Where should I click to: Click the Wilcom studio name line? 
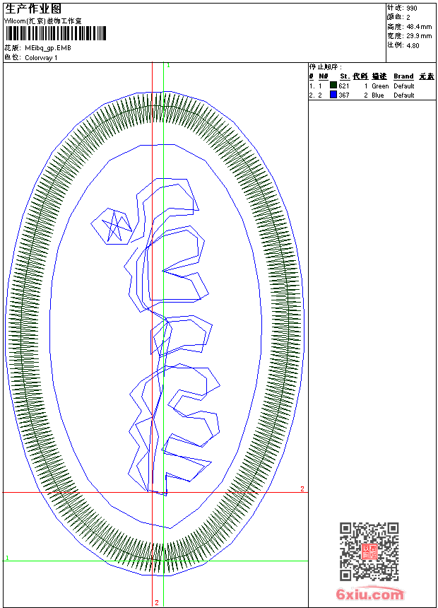click(x=43, y=21)
